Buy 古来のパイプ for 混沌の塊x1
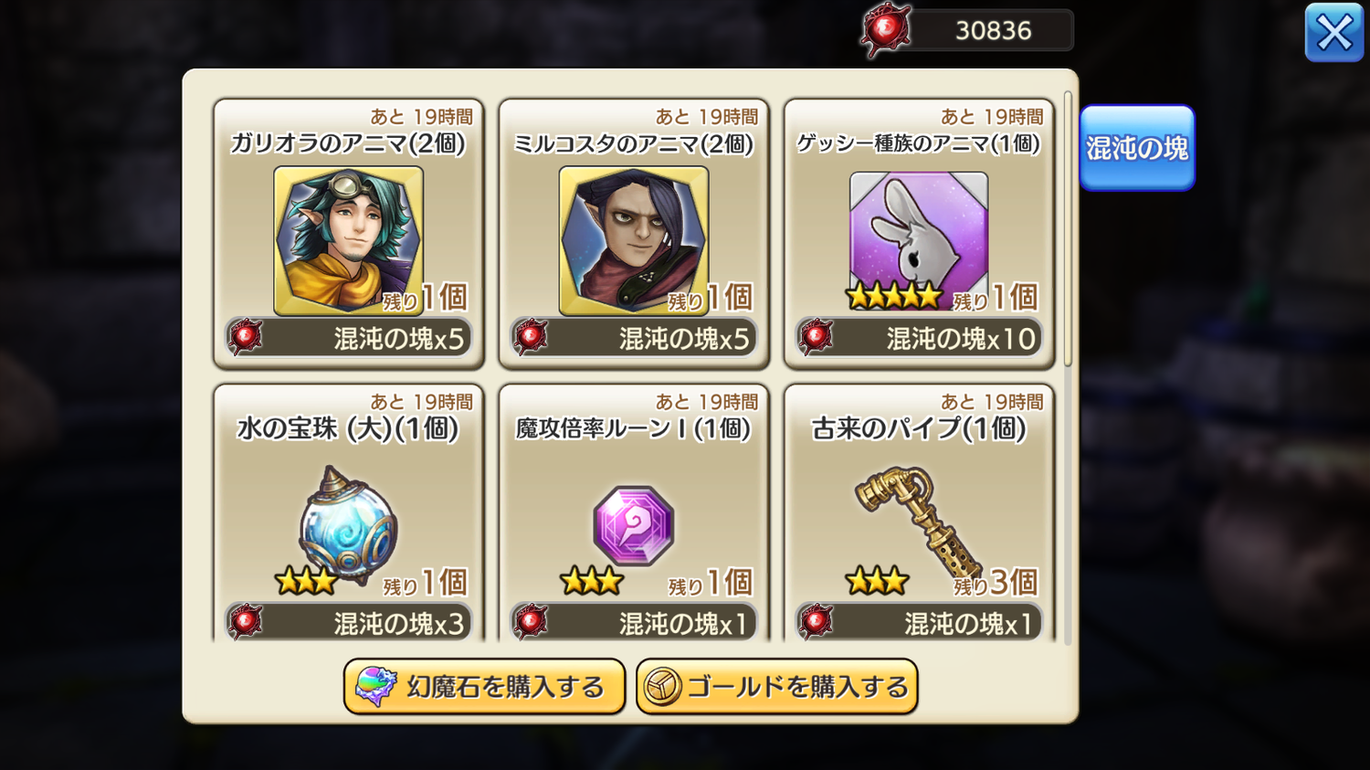 (919, 623)
